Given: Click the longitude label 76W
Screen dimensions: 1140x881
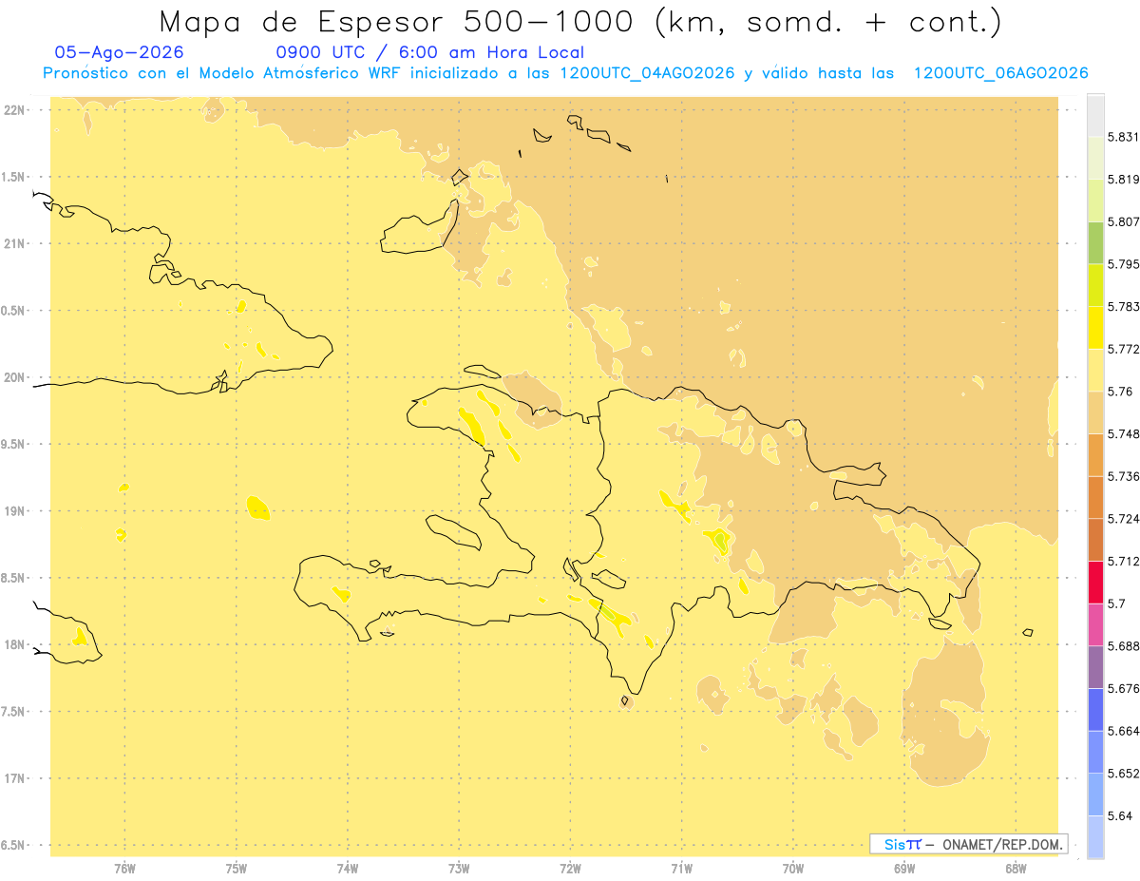Looking at the screenshot, I should pos(124,868).
